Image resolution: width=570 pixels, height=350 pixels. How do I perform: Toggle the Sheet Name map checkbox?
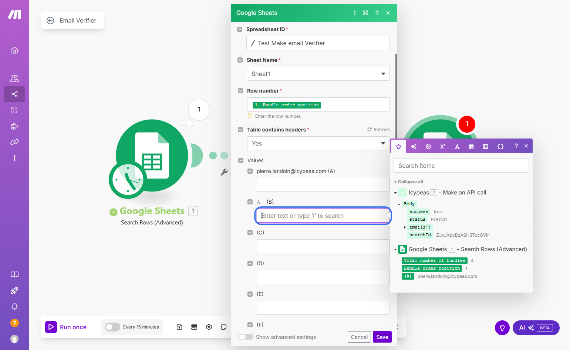pos(240,60)
